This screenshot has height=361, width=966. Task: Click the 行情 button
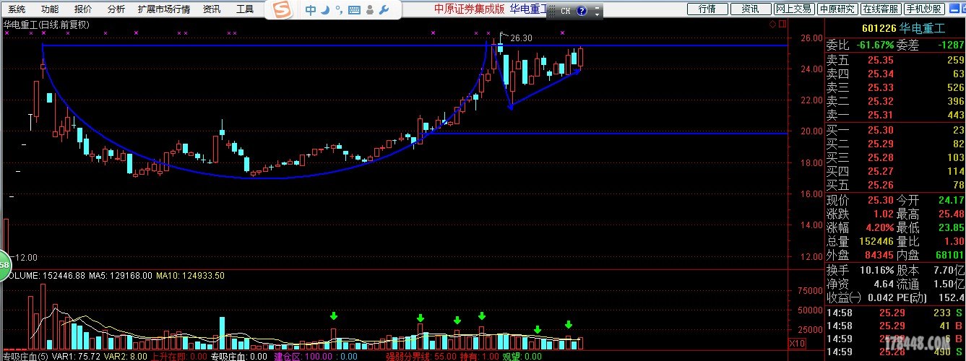pyautogui.click(x=707, y=9)
